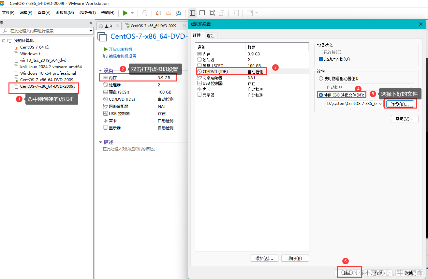Open the 帮助(H) menu
This screenshot has height=279, width=428.
tap(108, 13)
